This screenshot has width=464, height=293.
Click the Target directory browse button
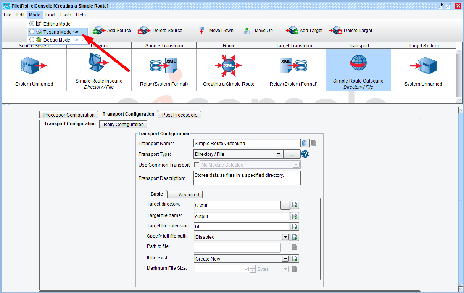tap(285, 205)
